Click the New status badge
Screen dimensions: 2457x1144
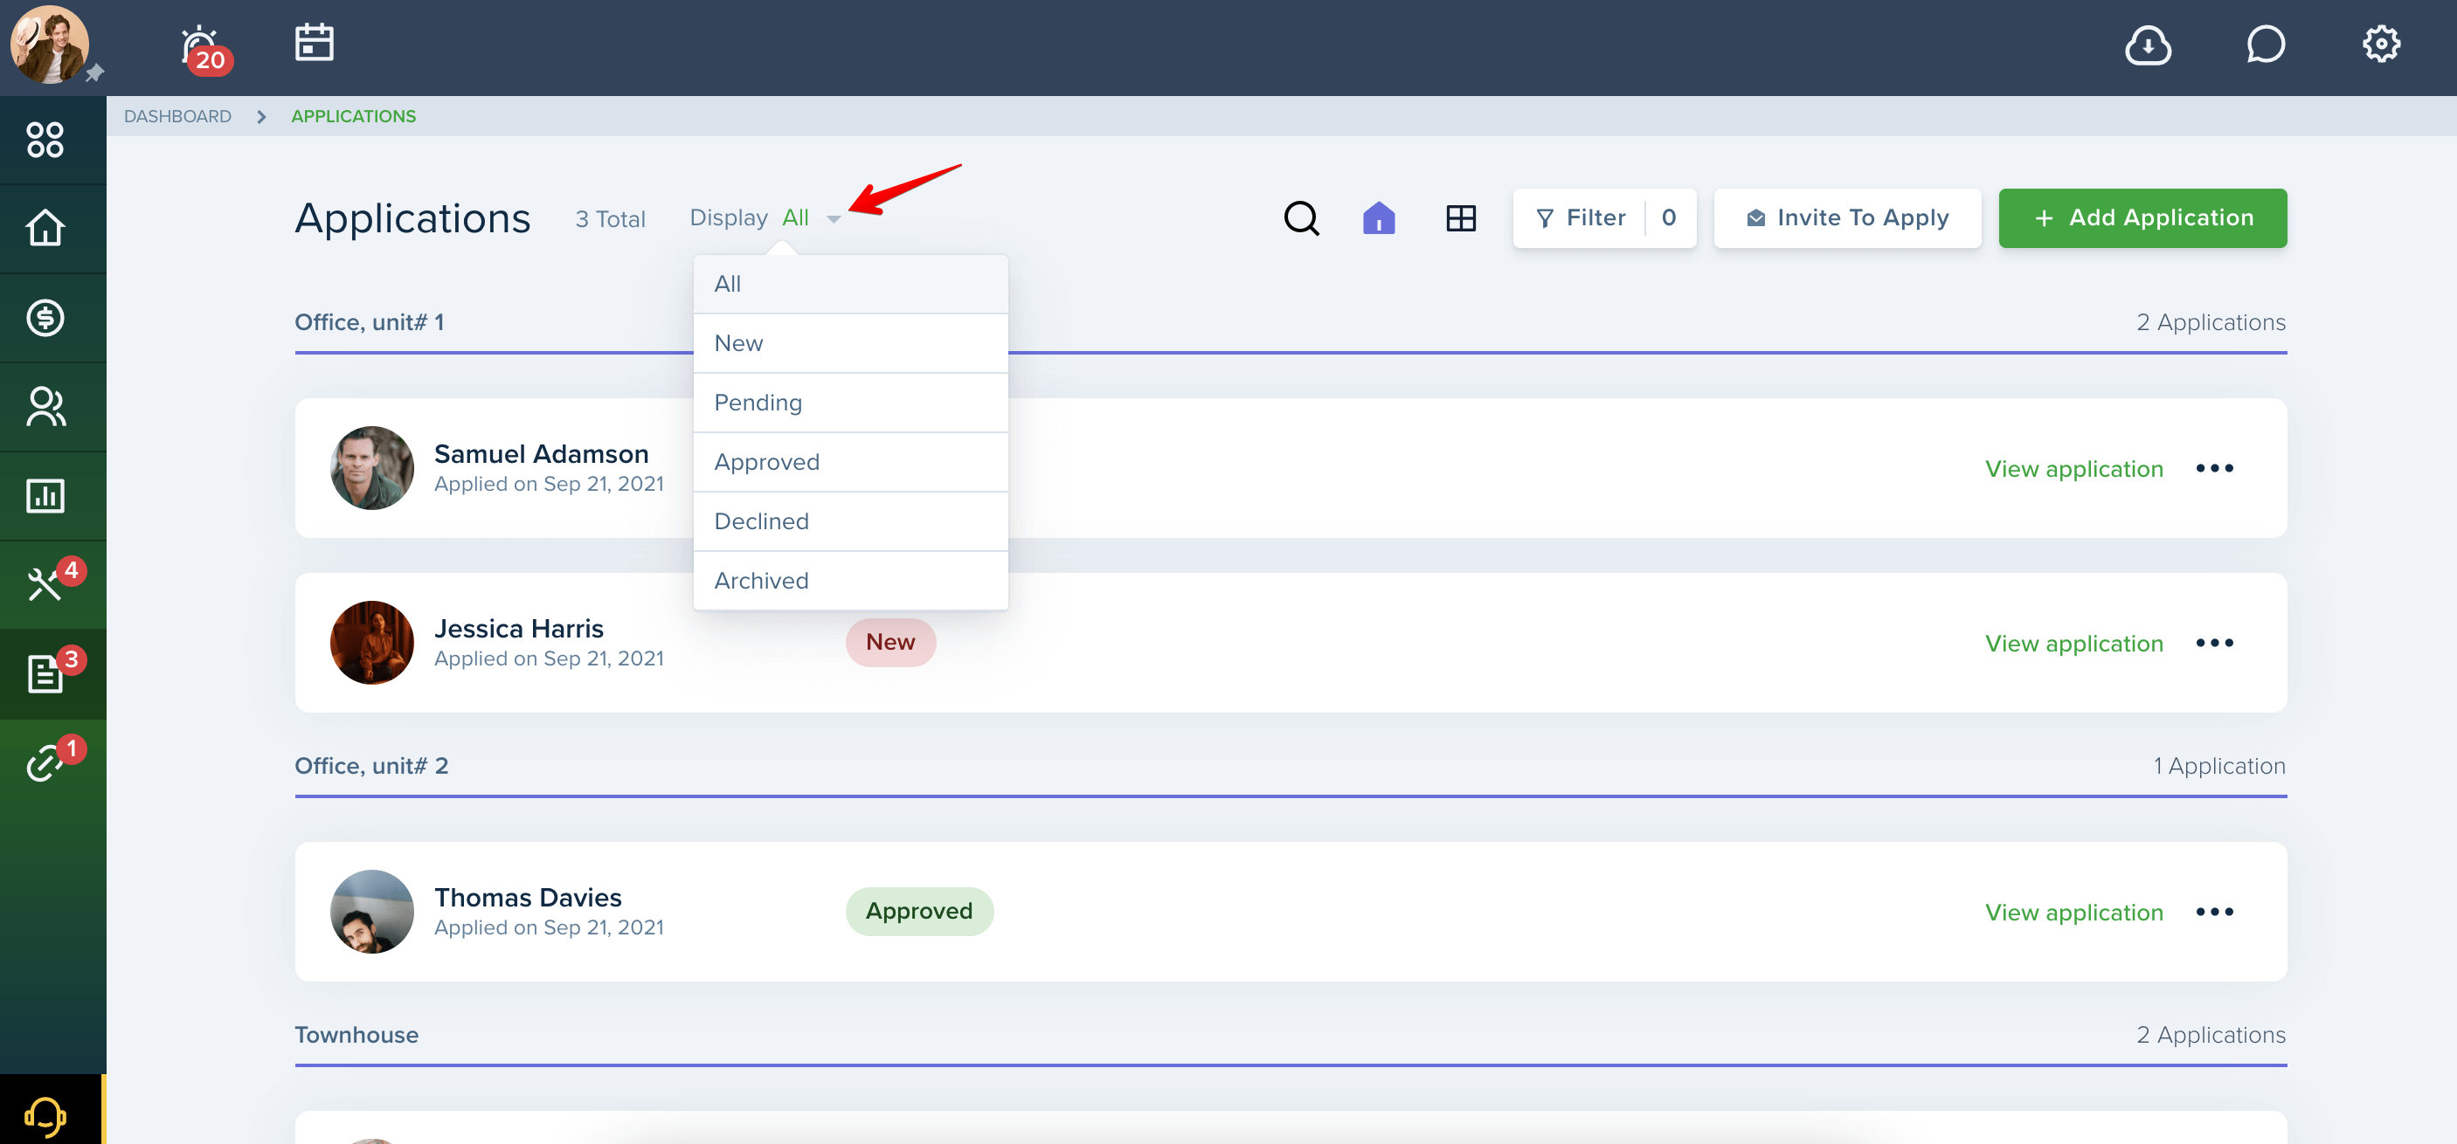point(889,643)
